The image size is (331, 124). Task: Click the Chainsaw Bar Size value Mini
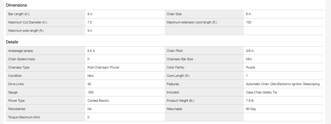click(x=249, y=59)
